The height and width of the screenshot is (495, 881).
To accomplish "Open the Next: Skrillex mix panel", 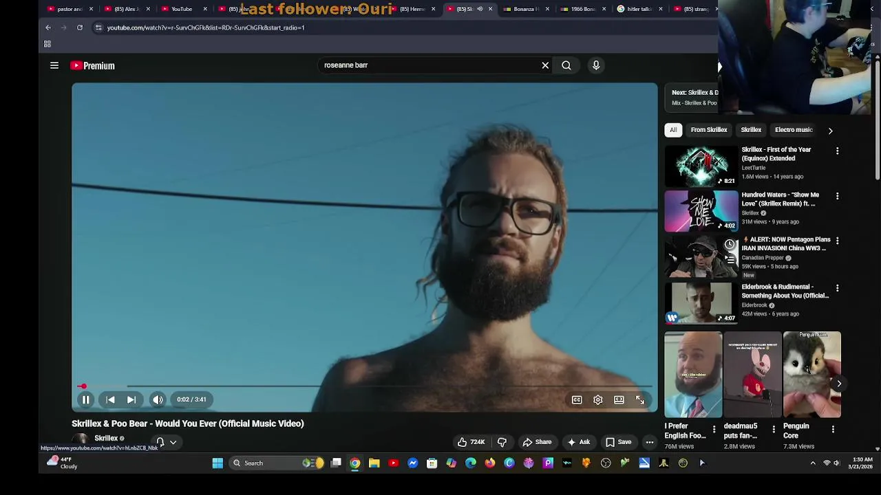I will 692,97.
